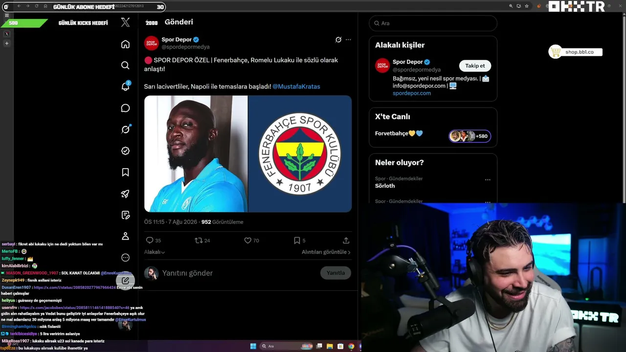
Task: Bookmark the post with 5 bookmarks
Action: [x=296, y=241]
